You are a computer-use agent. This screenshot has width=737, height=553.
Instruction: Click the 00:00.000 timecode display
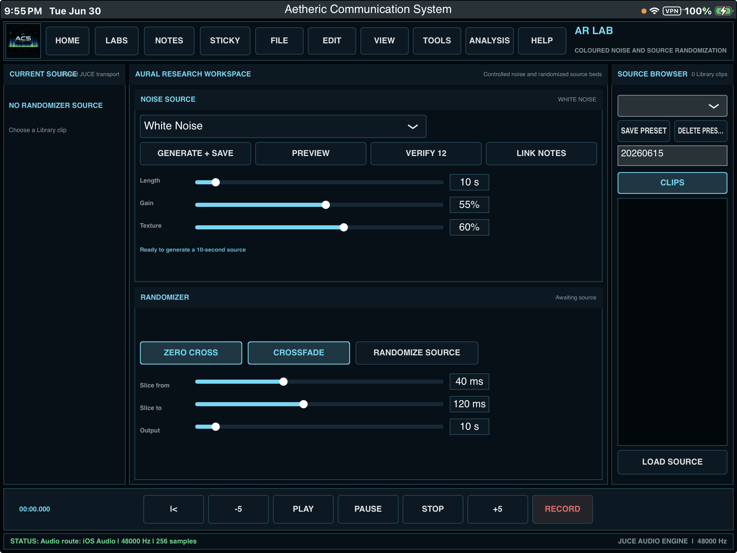34,509
